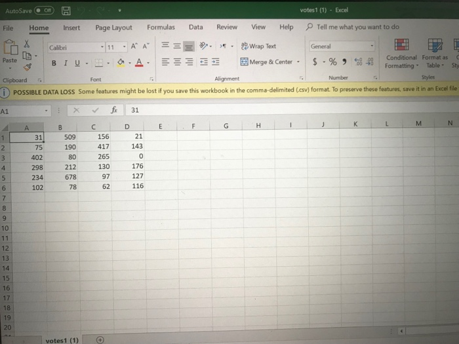This screenshot has width=459, height=344.
Task: Select cell B5 containing 678
Action: pyautogui.click(x=61, y=177)
